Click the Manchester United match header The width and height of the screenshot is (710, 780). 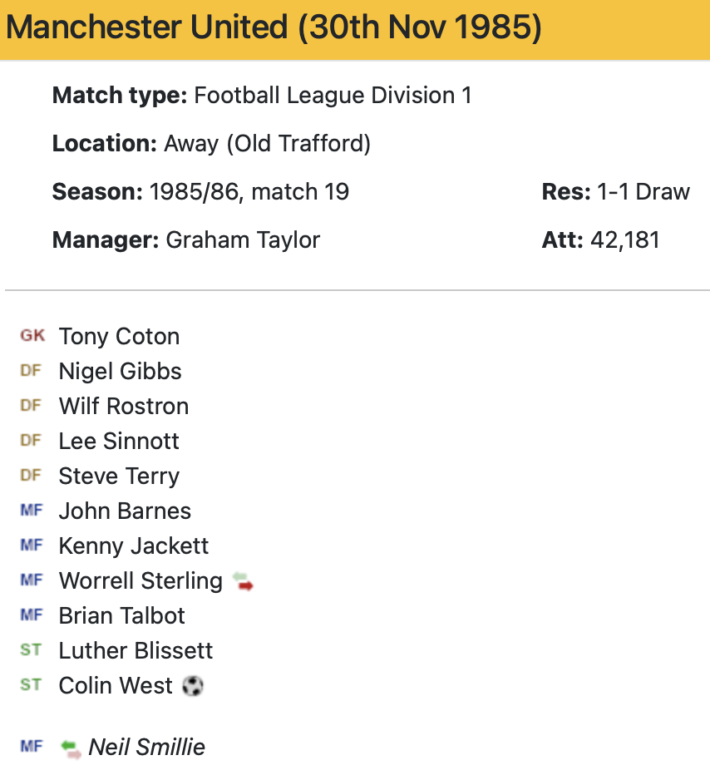[x=274, y=28]
